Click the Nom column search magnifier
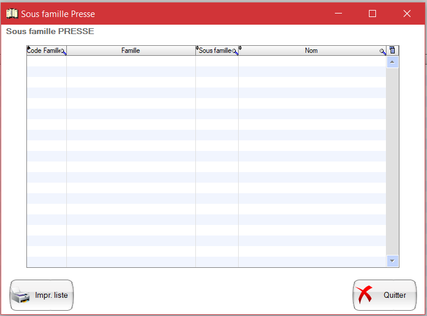Viewport: 427px width, 316px height. [x=382, y=52]
